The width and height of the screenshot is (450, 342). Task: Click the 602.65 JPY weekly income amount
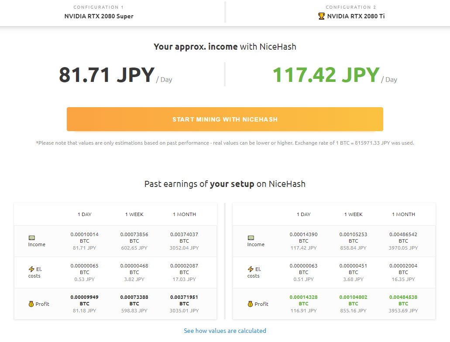click(134, 248)
